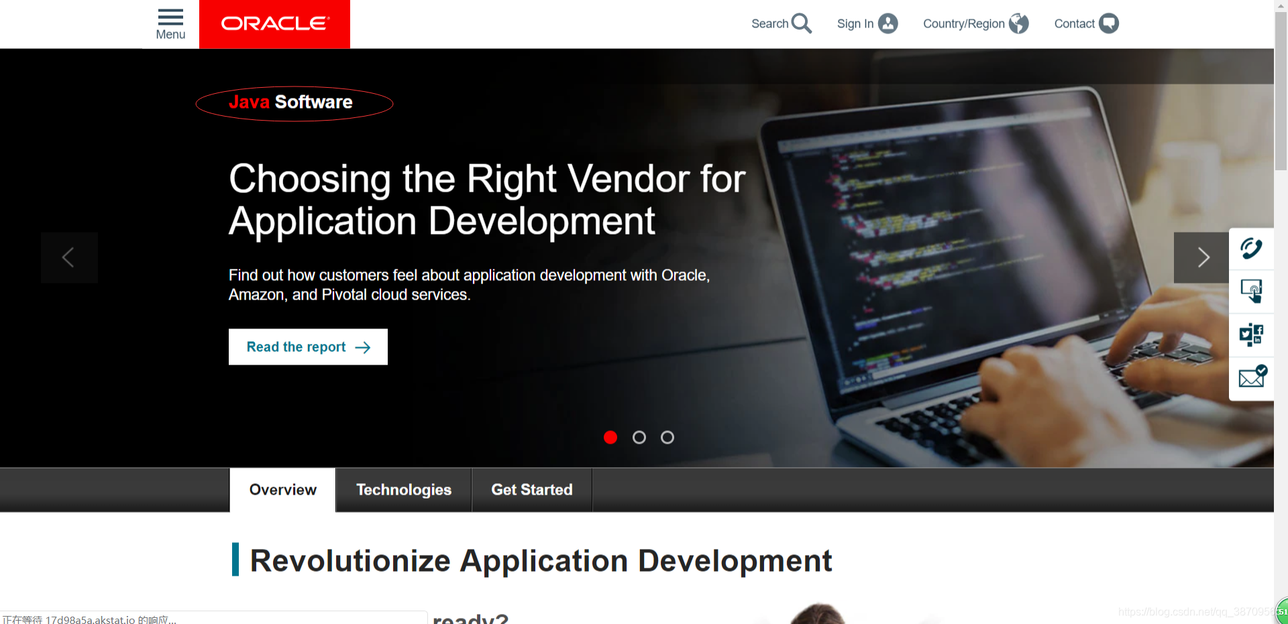Select the second carousel dot
This screenshot has height=624, width=1288.
point(639,437)
